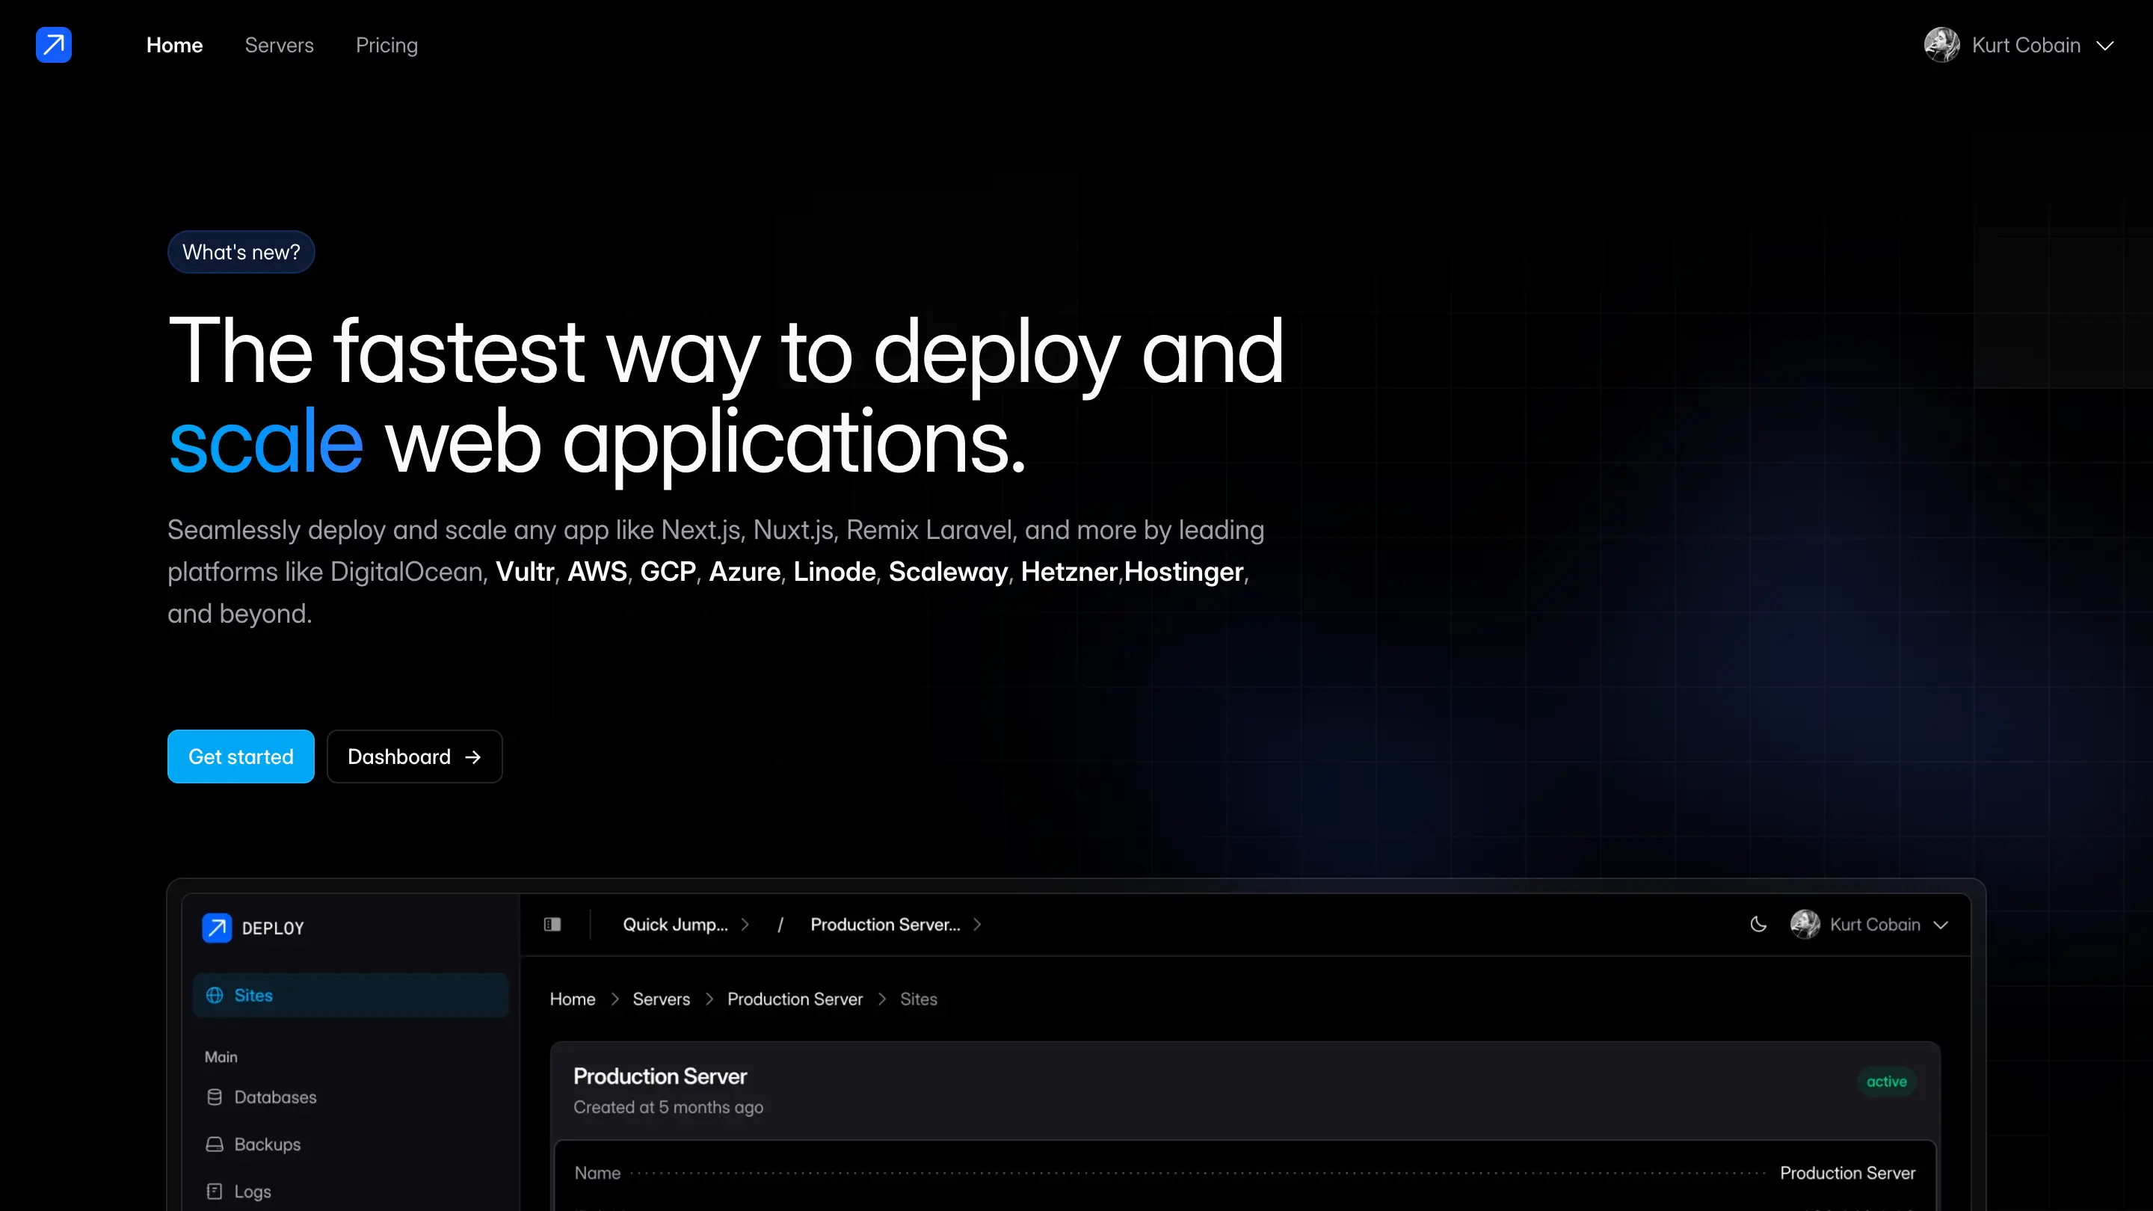
Task: Click the Production Server name value
Action: point(1848,1174)
